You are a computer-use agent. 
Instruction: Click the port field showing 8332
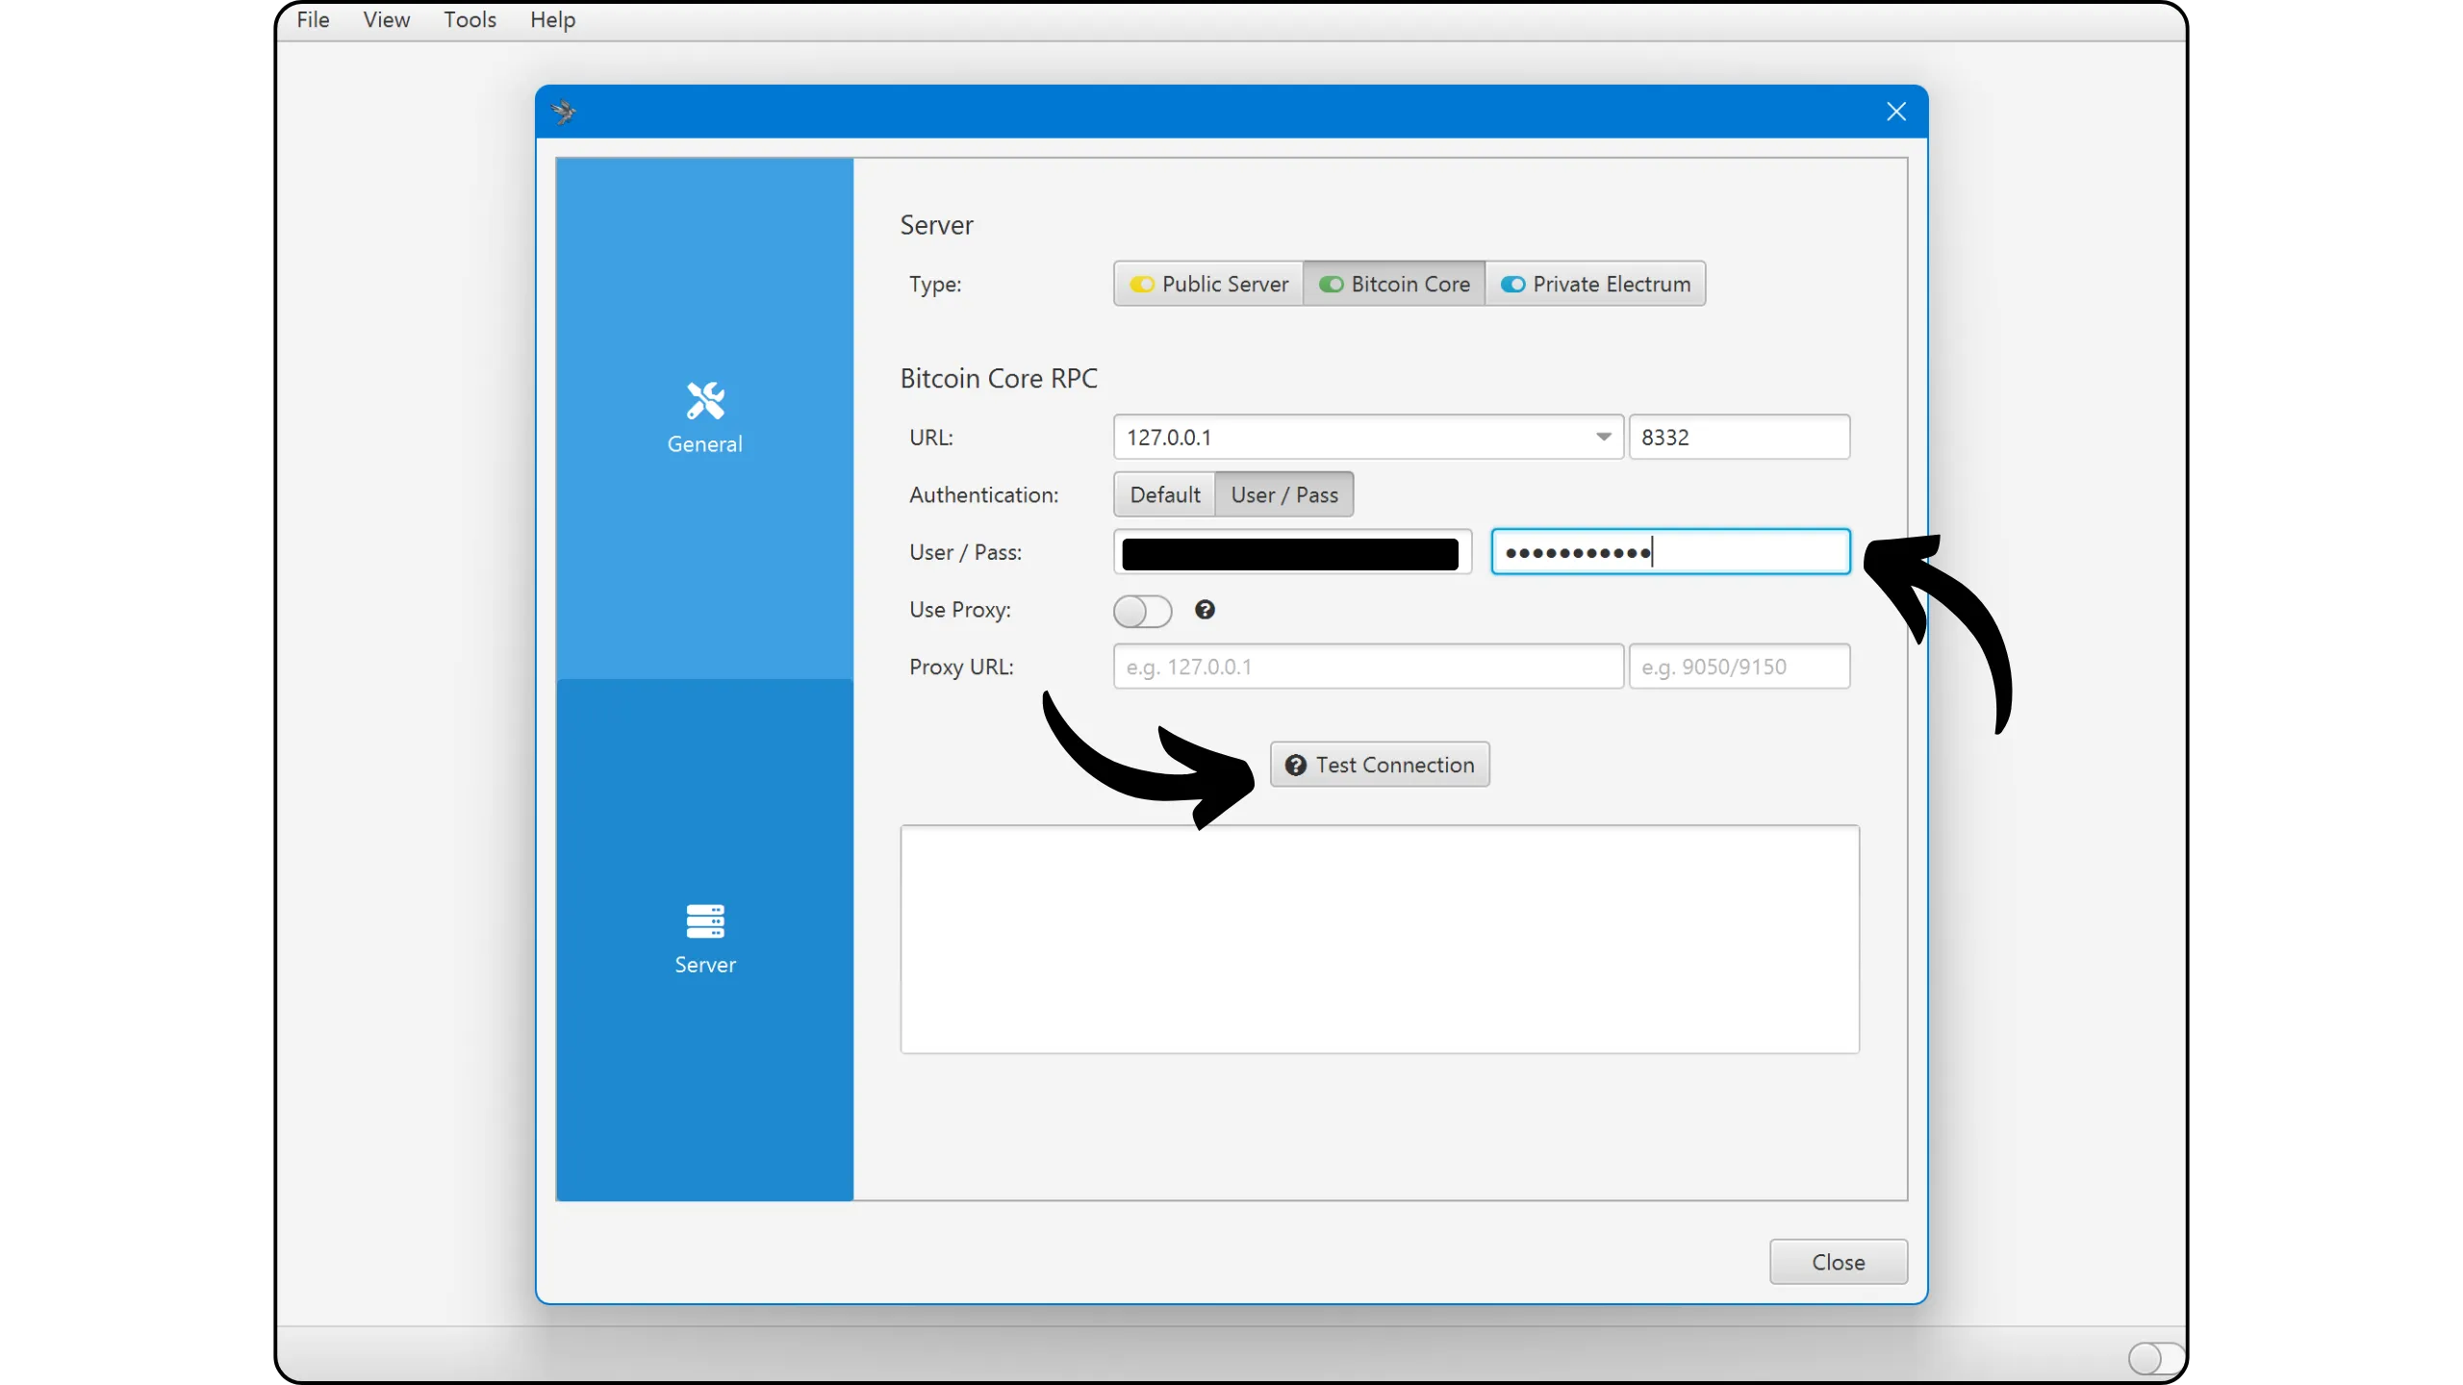[x=1739, y=438]
